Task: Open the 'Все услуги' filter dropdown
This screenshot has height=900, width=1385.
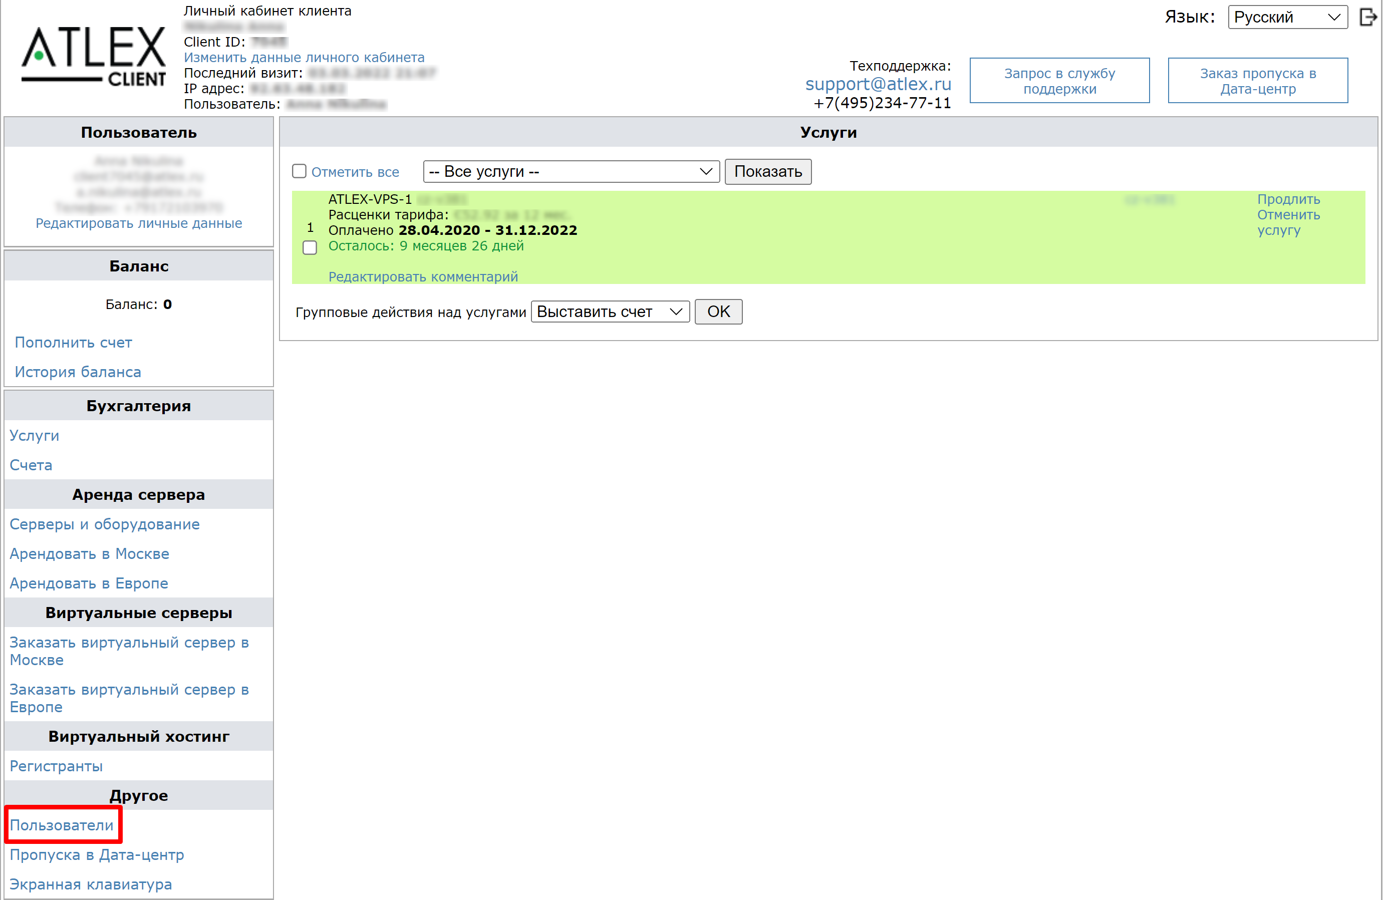Action: click(571, 172)
